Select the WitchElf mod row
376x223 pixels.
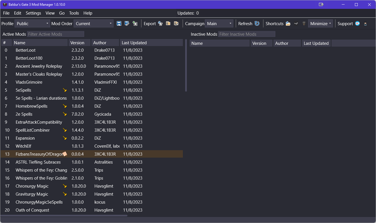[x=92, y=146]
